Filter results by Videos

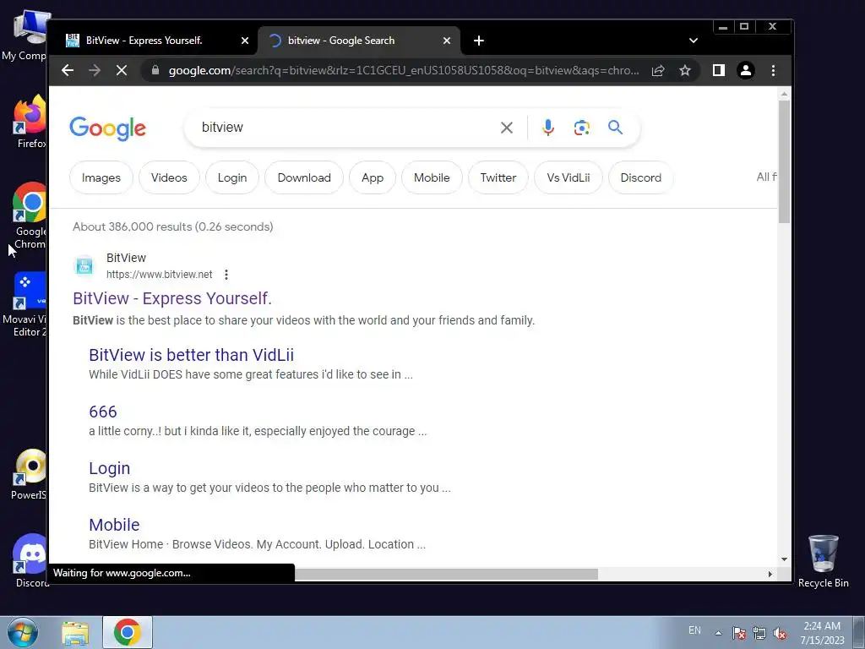click(x=169, y=177)
